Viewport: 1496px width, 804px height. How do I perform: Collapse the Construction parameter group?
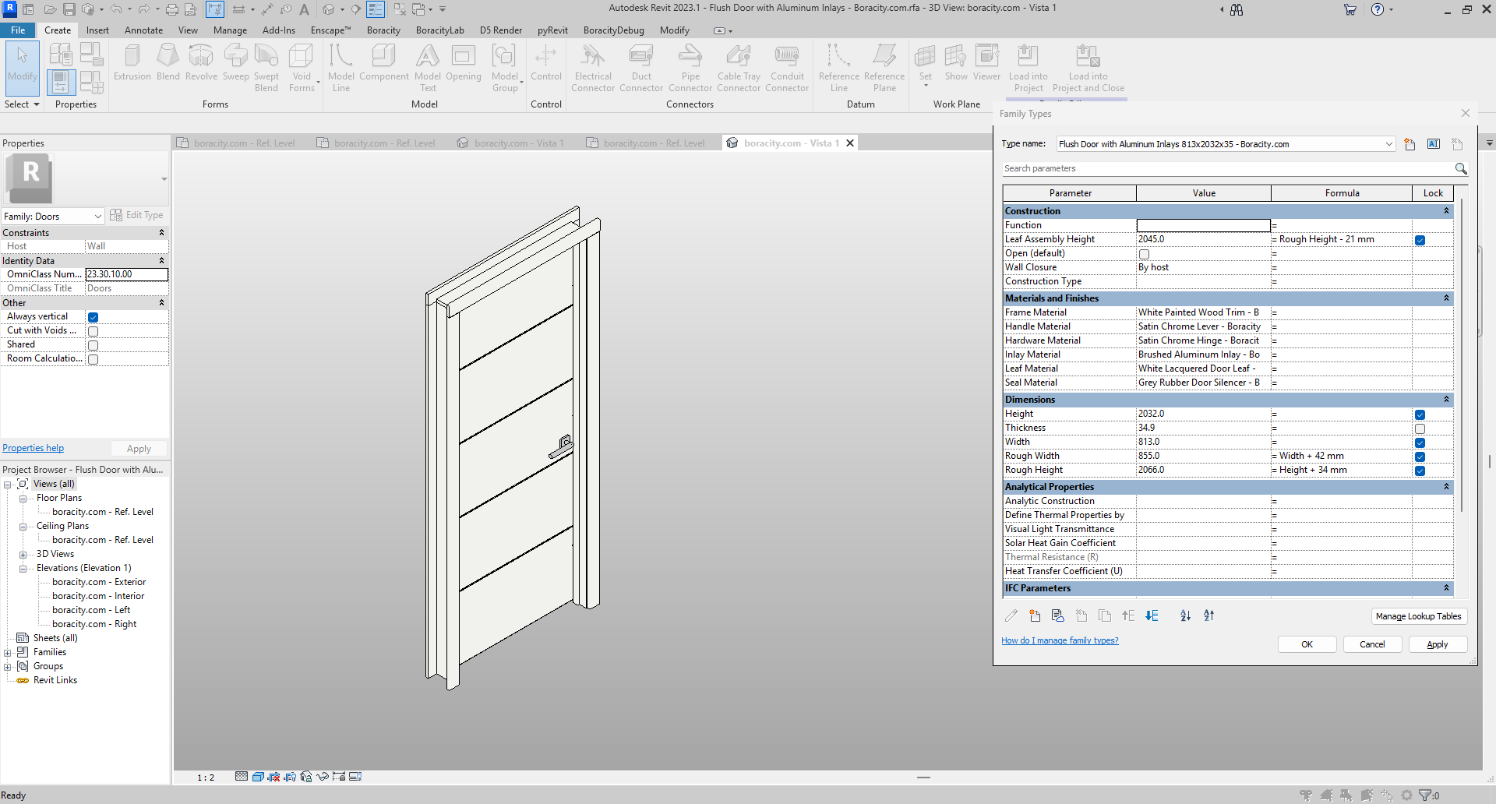[1446, 211]
